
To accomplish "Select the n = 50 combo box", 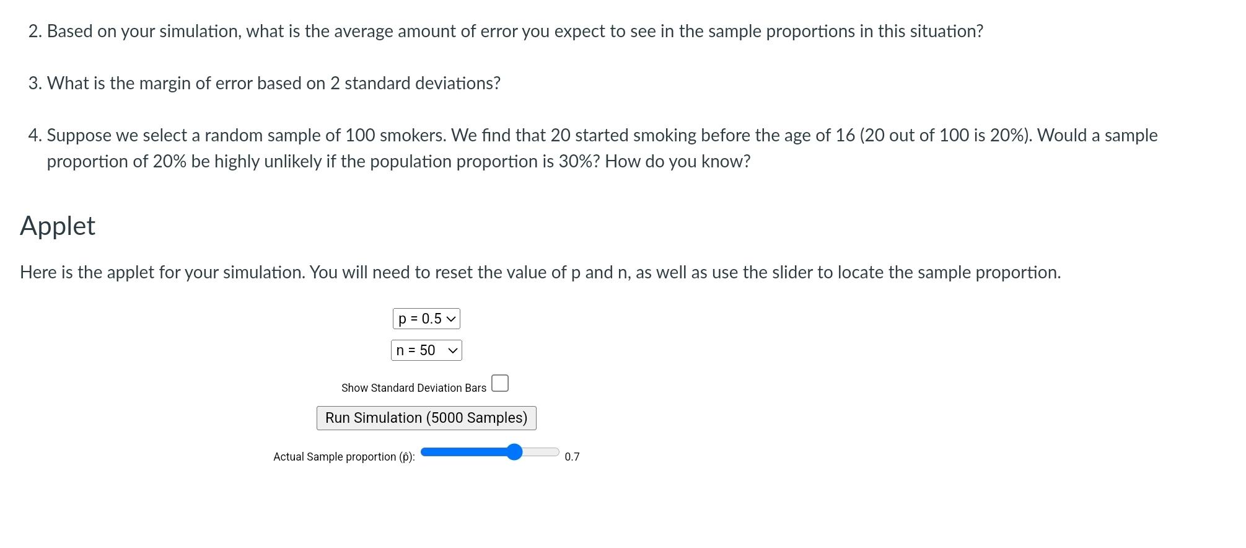I will click(426, 350).
